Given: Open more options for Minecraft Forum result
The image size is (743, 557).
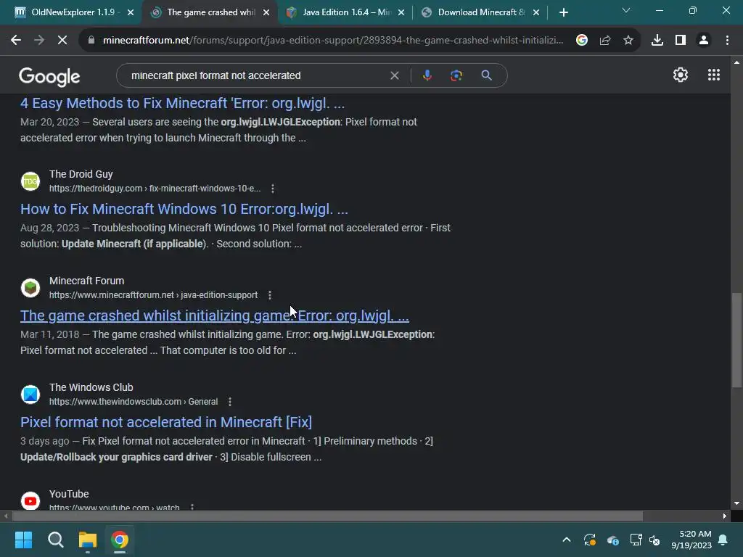Looking at the screenshot, I should point(270,295).
